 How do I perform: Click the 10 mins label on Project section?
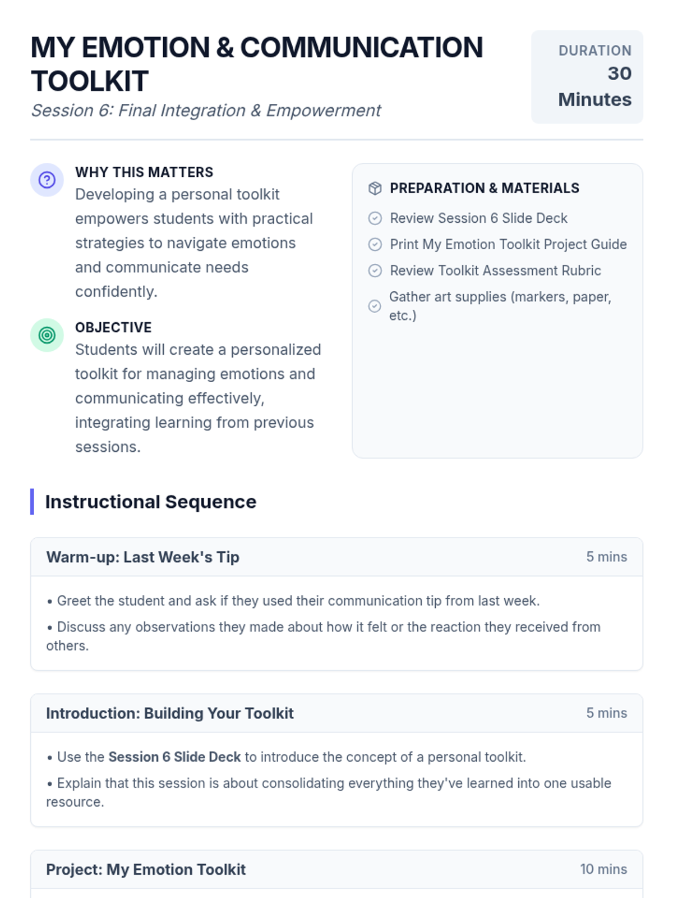coord(603,869)
